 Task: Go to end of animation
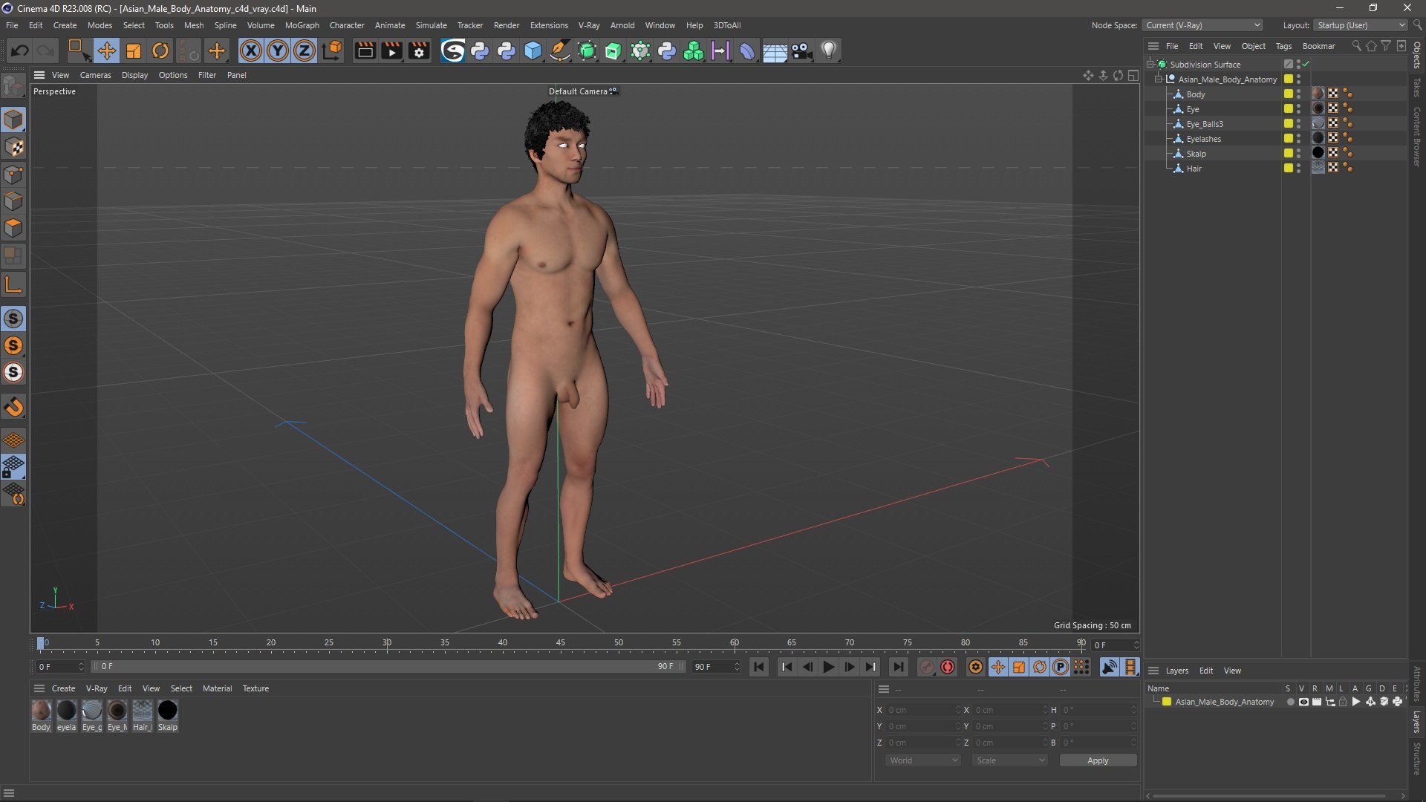click(898, 667)
